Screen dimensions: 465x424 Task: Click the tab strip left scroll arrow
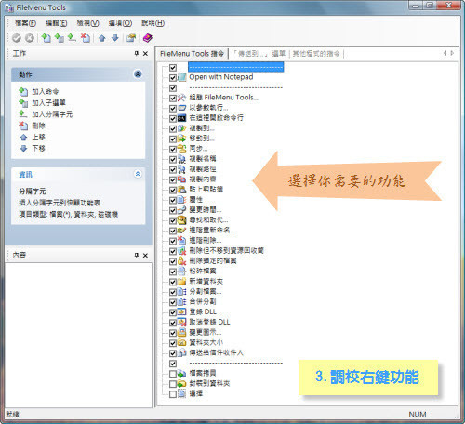click(445, 53)
